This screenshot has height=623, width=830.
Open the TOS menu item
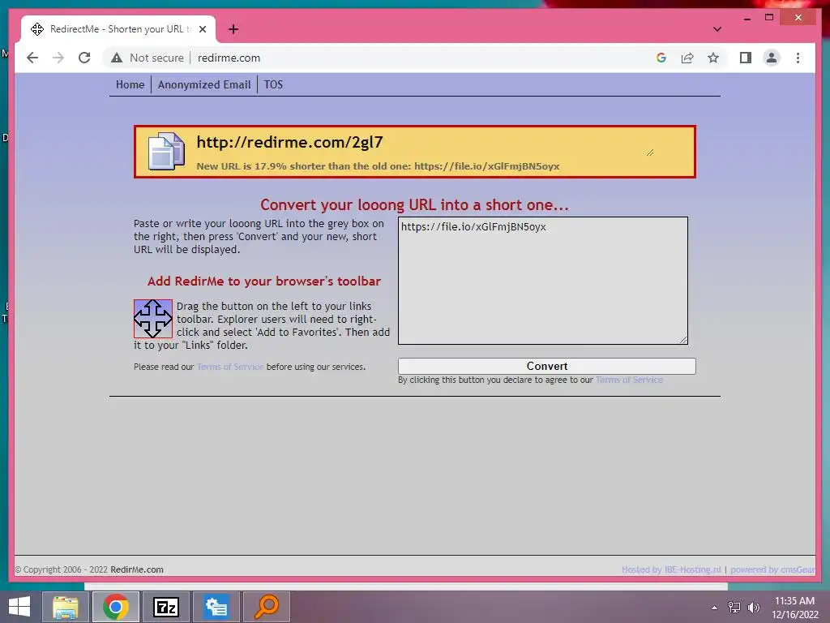point(273,84)
